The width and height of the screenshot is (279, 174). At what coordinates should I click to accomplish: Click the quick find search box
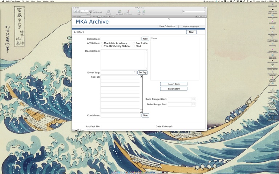(x=193, y=11)
